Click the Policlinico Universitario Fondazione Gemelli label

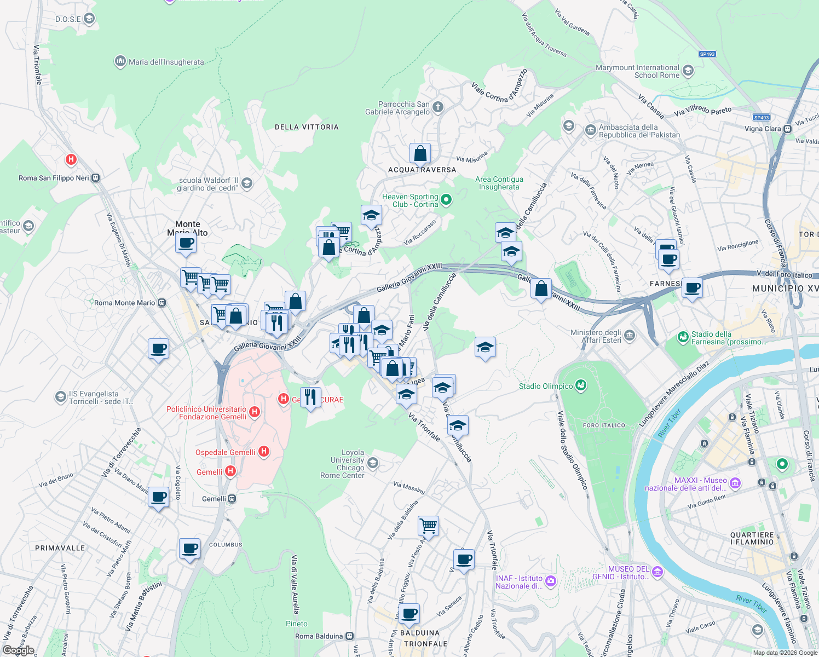[x=207, y=411]
